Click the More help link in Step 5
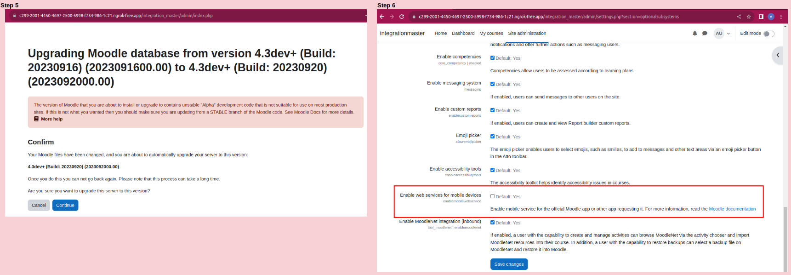 [x=51, y=119]
